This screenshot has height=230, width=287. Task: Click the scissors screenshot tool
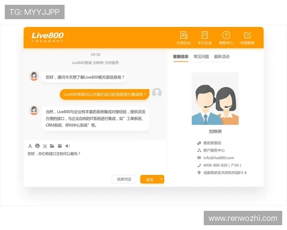[45, 146]
